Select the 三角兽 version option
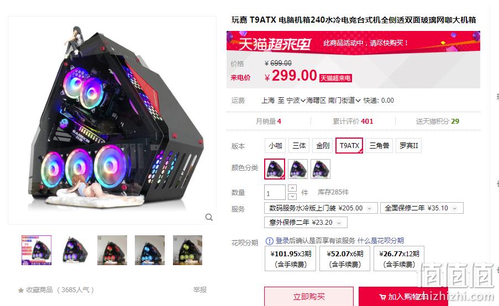 (379, 146)
